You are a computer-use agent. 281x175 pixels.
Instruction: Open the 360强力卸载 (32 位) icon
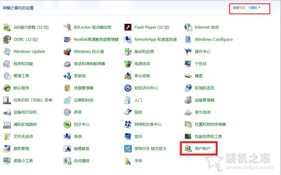point(7,27)
